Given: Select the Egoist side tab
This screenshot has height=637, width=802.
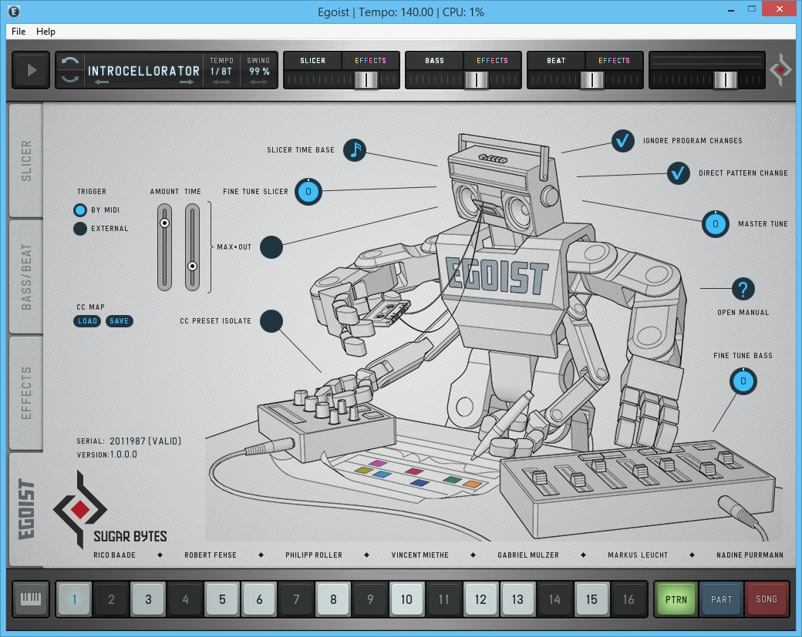Looking at the screenshot, I should click(26, 509).
